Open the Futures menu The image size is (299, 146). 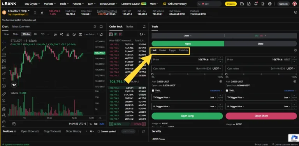pos(78,4)
